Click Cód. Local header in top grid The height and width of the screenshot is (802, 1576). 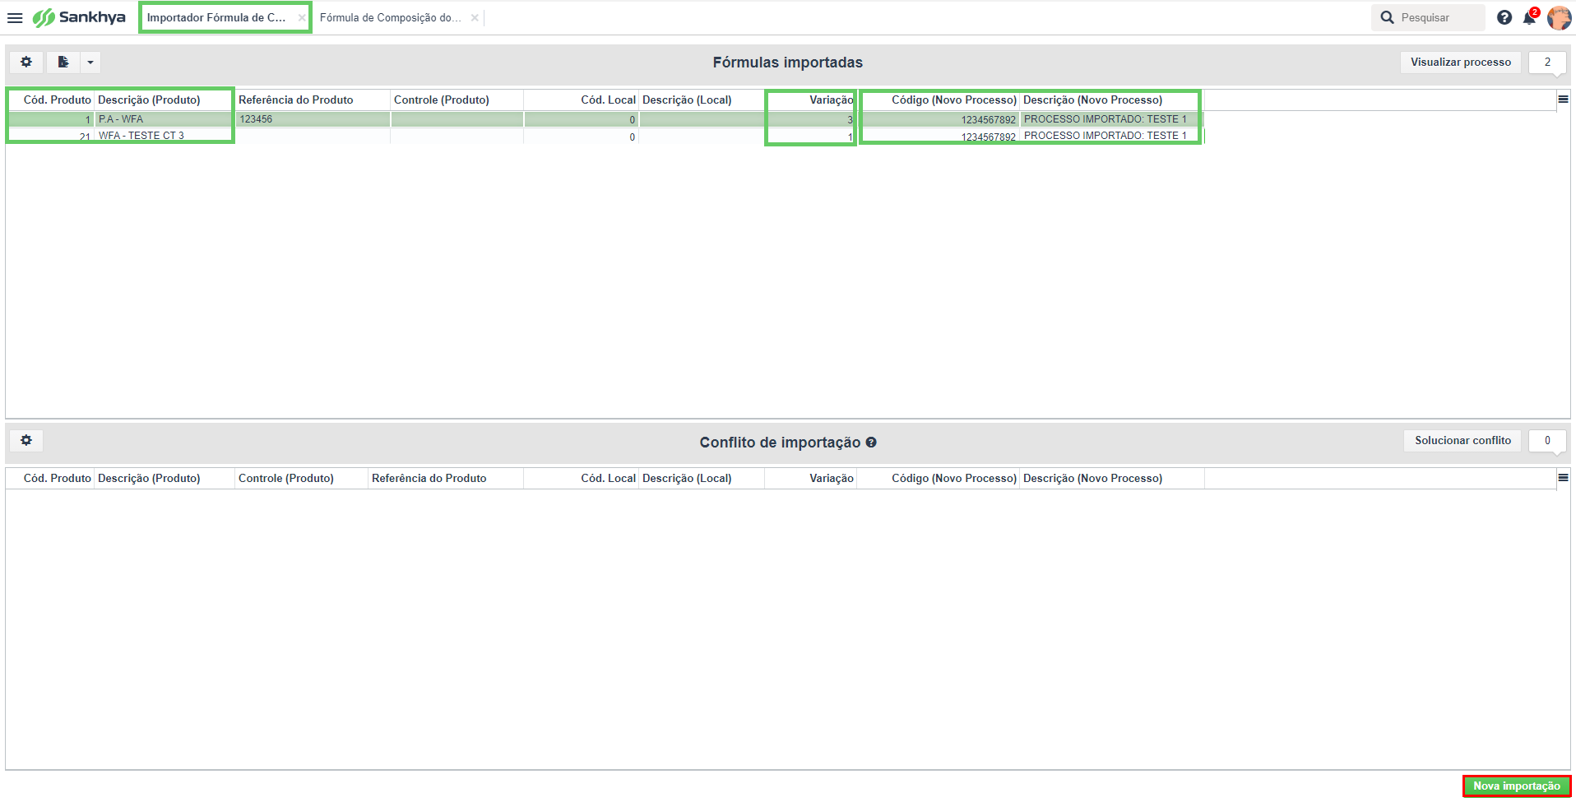pos(582,100)
